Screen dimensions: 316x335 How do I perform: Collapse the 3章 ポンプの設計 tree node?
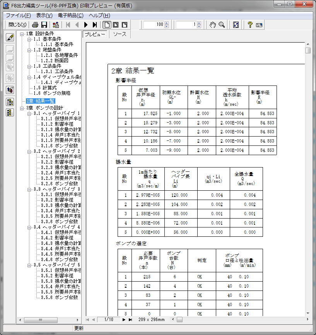click(22, 108)
